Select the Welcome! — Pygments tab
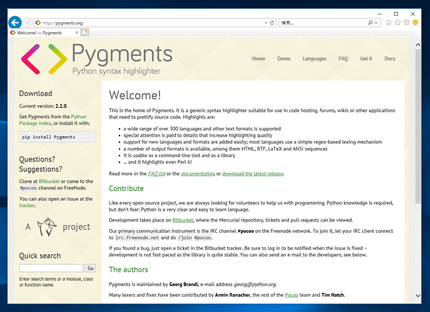 pos(44,33)
